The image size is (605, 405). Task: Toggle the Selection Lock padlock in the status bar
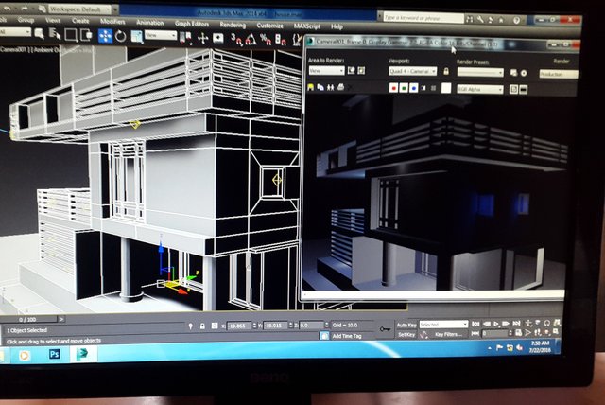click(202, 326)
